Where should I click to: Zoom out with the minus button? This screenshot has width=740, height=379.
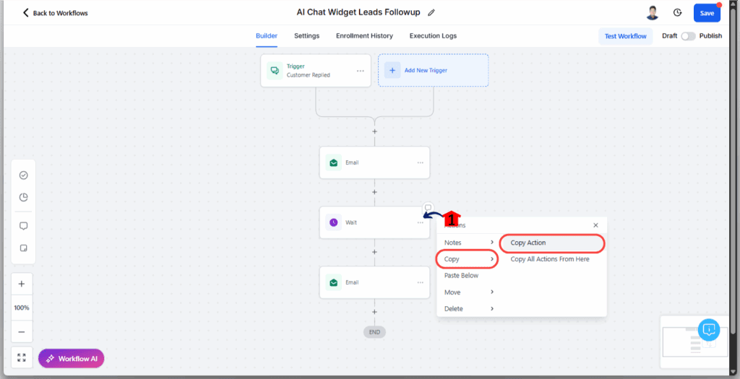pos(22,332)
